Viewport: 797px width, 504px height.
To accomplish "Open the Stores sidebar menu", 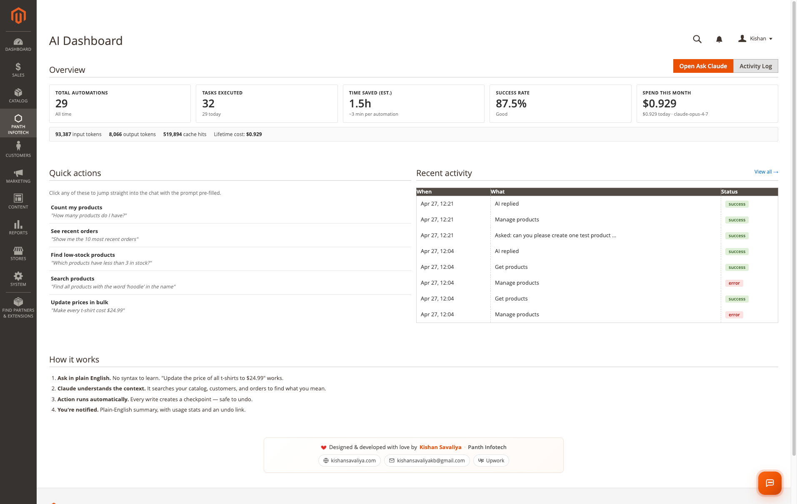I will (18, 253).
